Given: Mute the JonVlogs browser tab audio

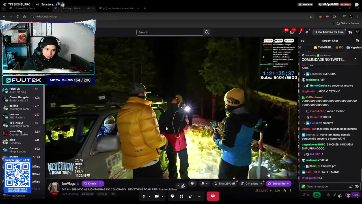Looking at the screenshot, I should [x=89, y=8].
